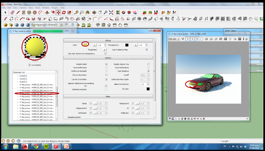Viewport: 265px width, 151px height.
Task: Select the Iso house view icon
Action: [x=98, y=25]
